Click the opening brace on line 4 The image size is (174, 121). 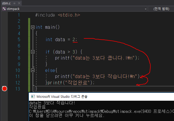pos(36,33)
